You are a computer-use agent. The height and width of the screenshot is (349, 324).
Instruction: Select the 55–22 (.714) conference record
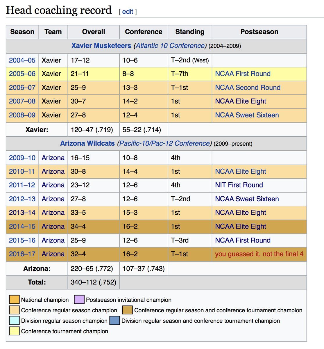142,130
